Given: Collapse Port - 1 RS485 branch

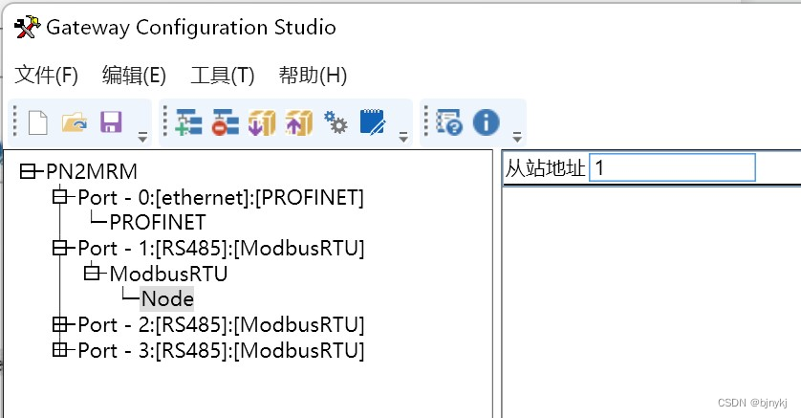Looking at the screenshot, I should coord(60,248).
